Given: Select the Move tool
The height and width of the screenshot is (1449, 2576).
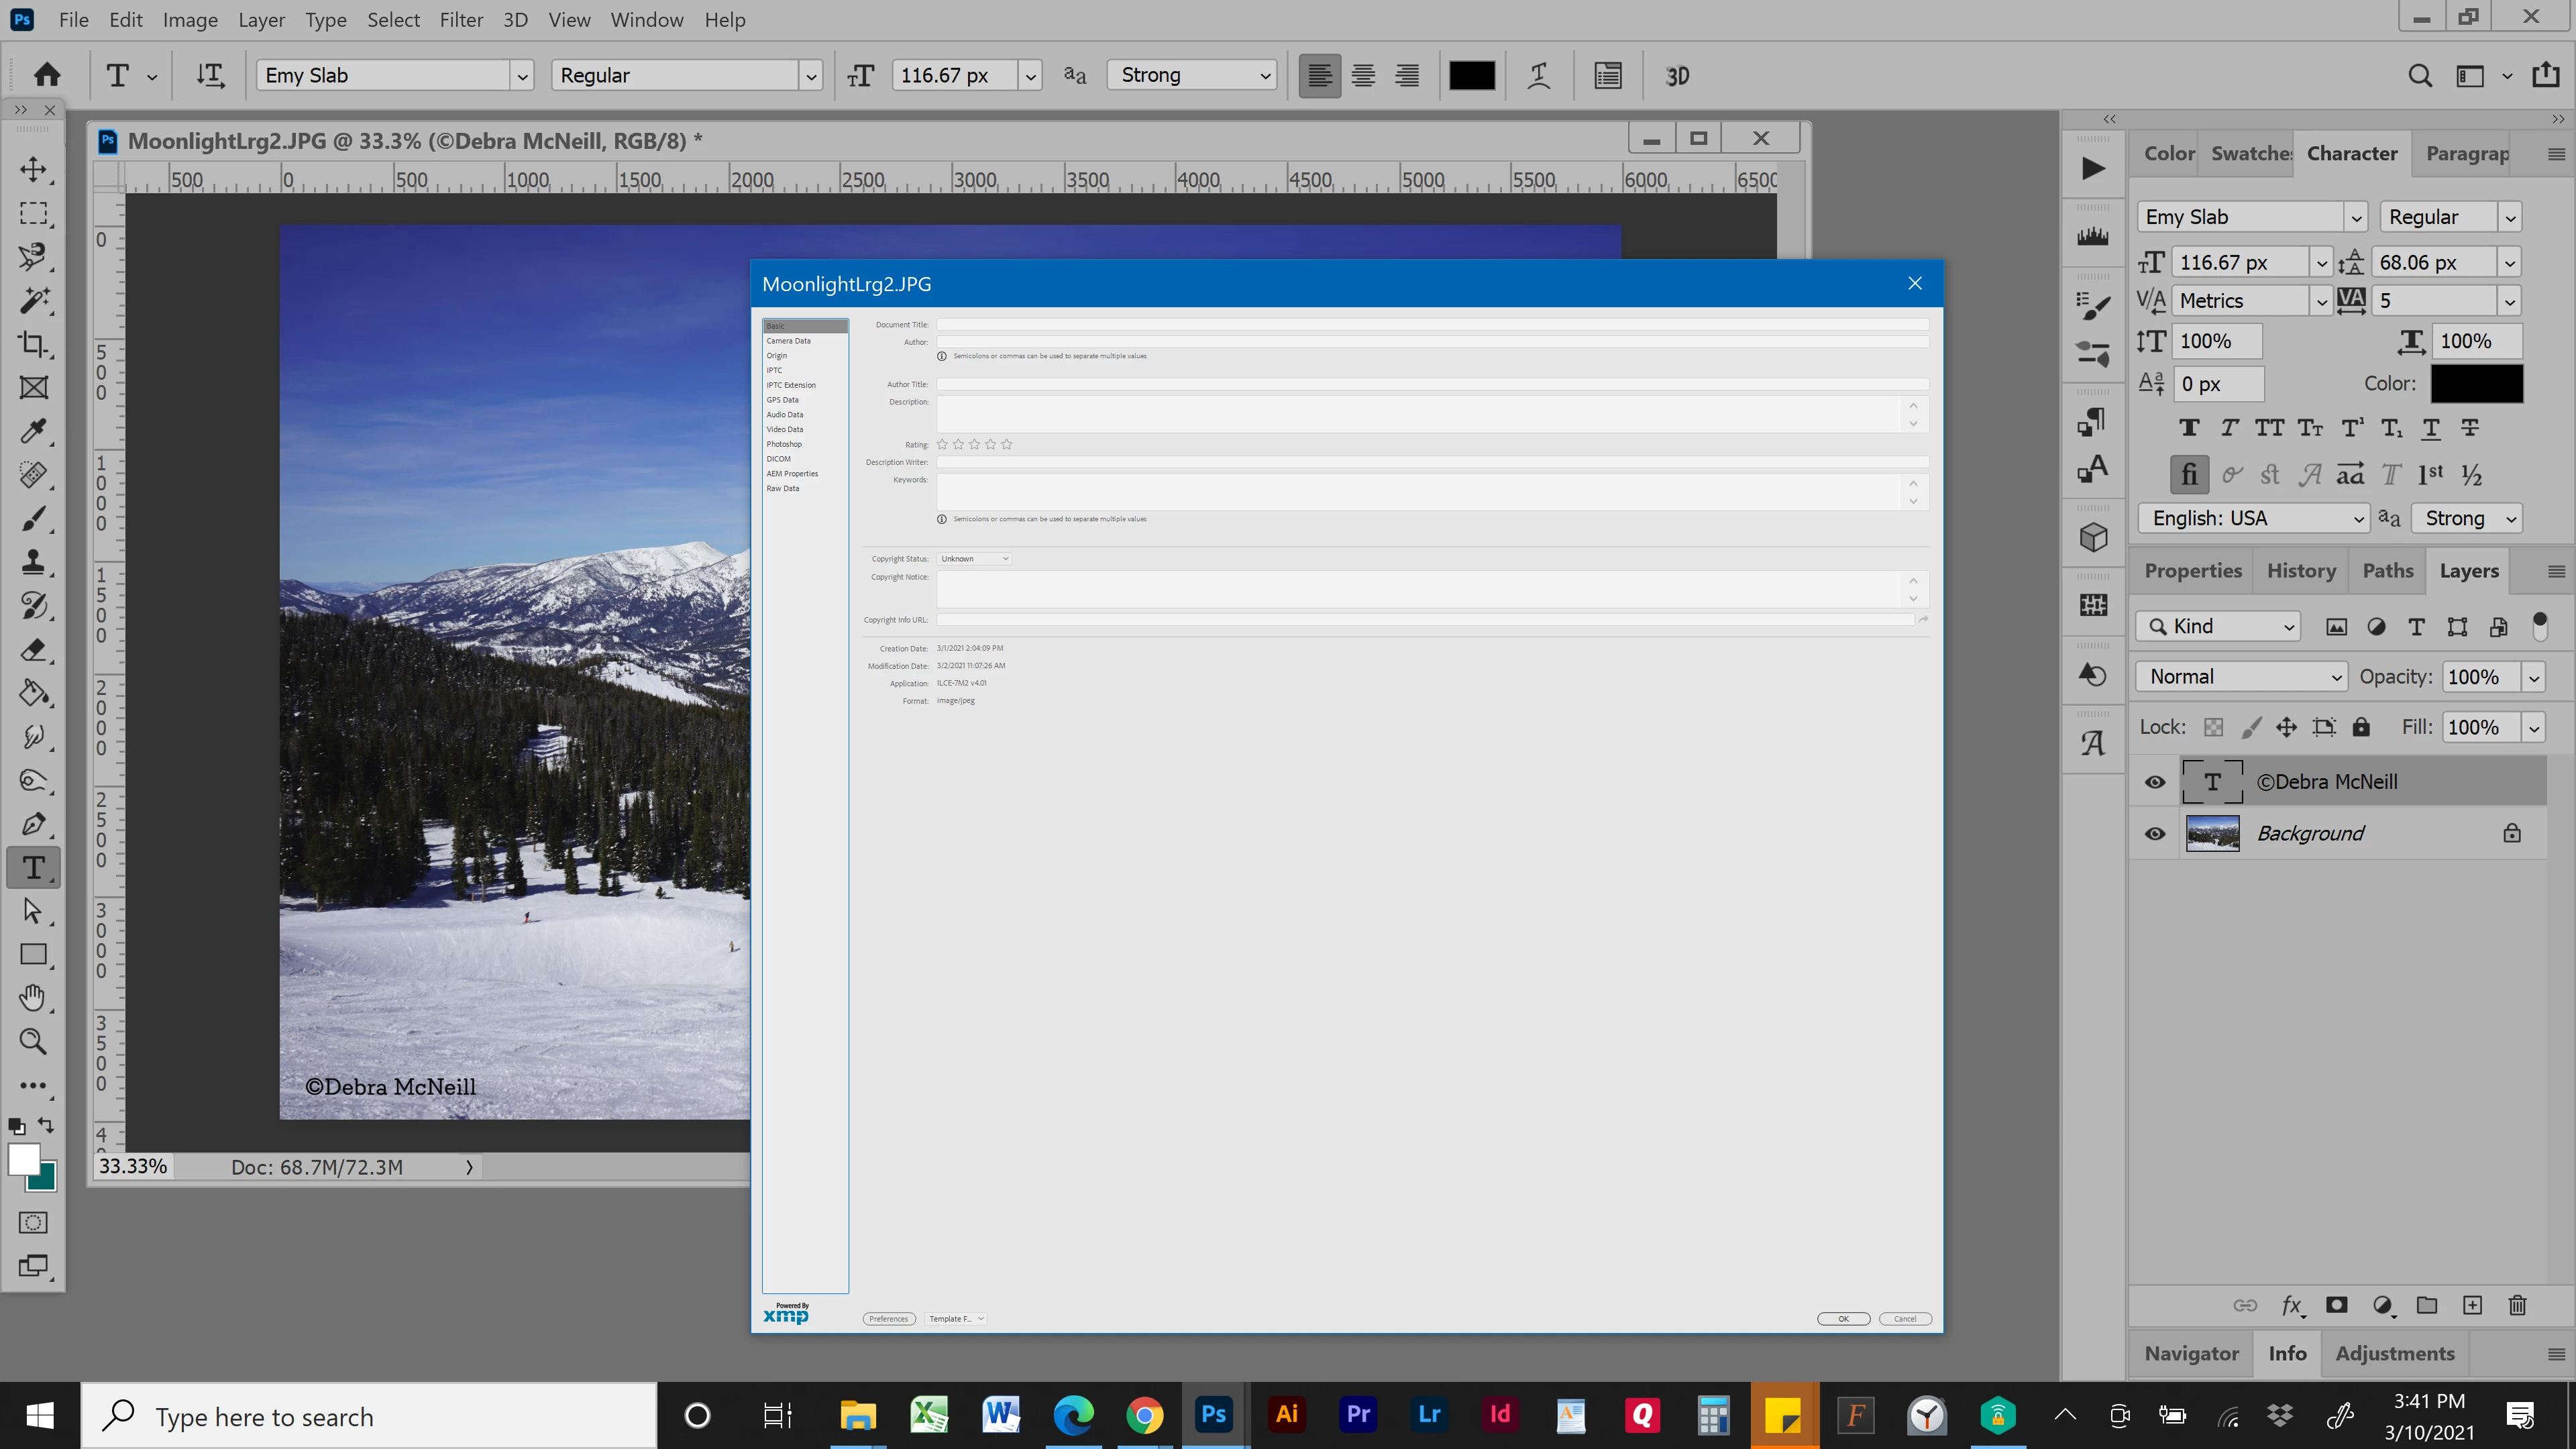Looking at the screenshot, I should coord(33,169).
